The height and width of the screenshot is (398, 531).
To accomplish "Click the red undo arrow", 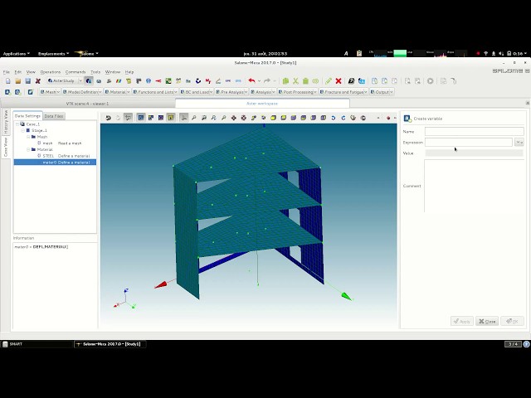I will pos(251,80).
